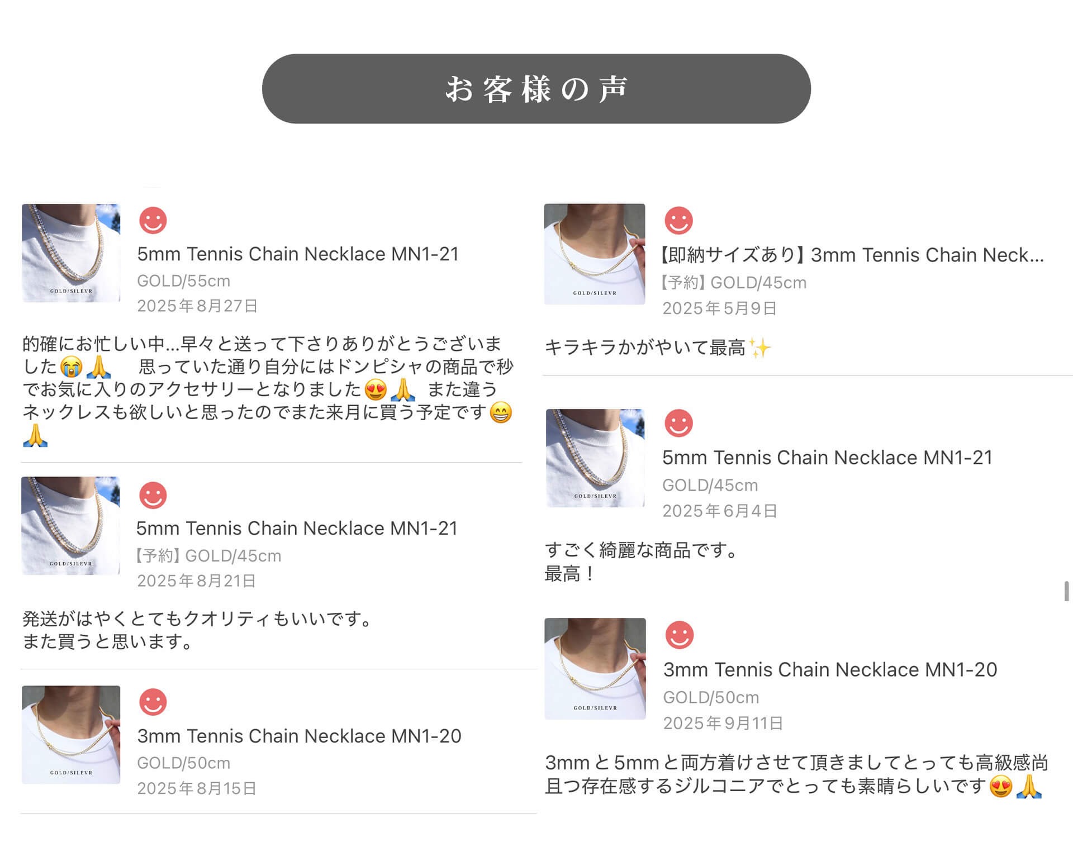Open necklace thumbnail of GOLD/55cm review
This screenshot has height=866, width=1073.
click(x=71, y=253)
